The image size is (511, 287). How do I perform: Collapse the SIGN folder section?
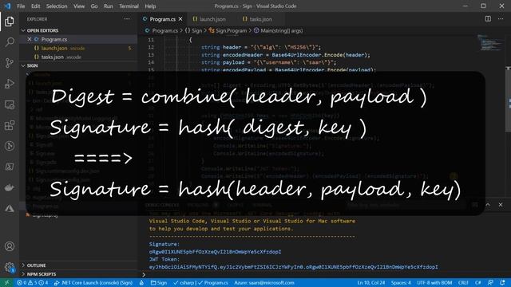point(78,65)
